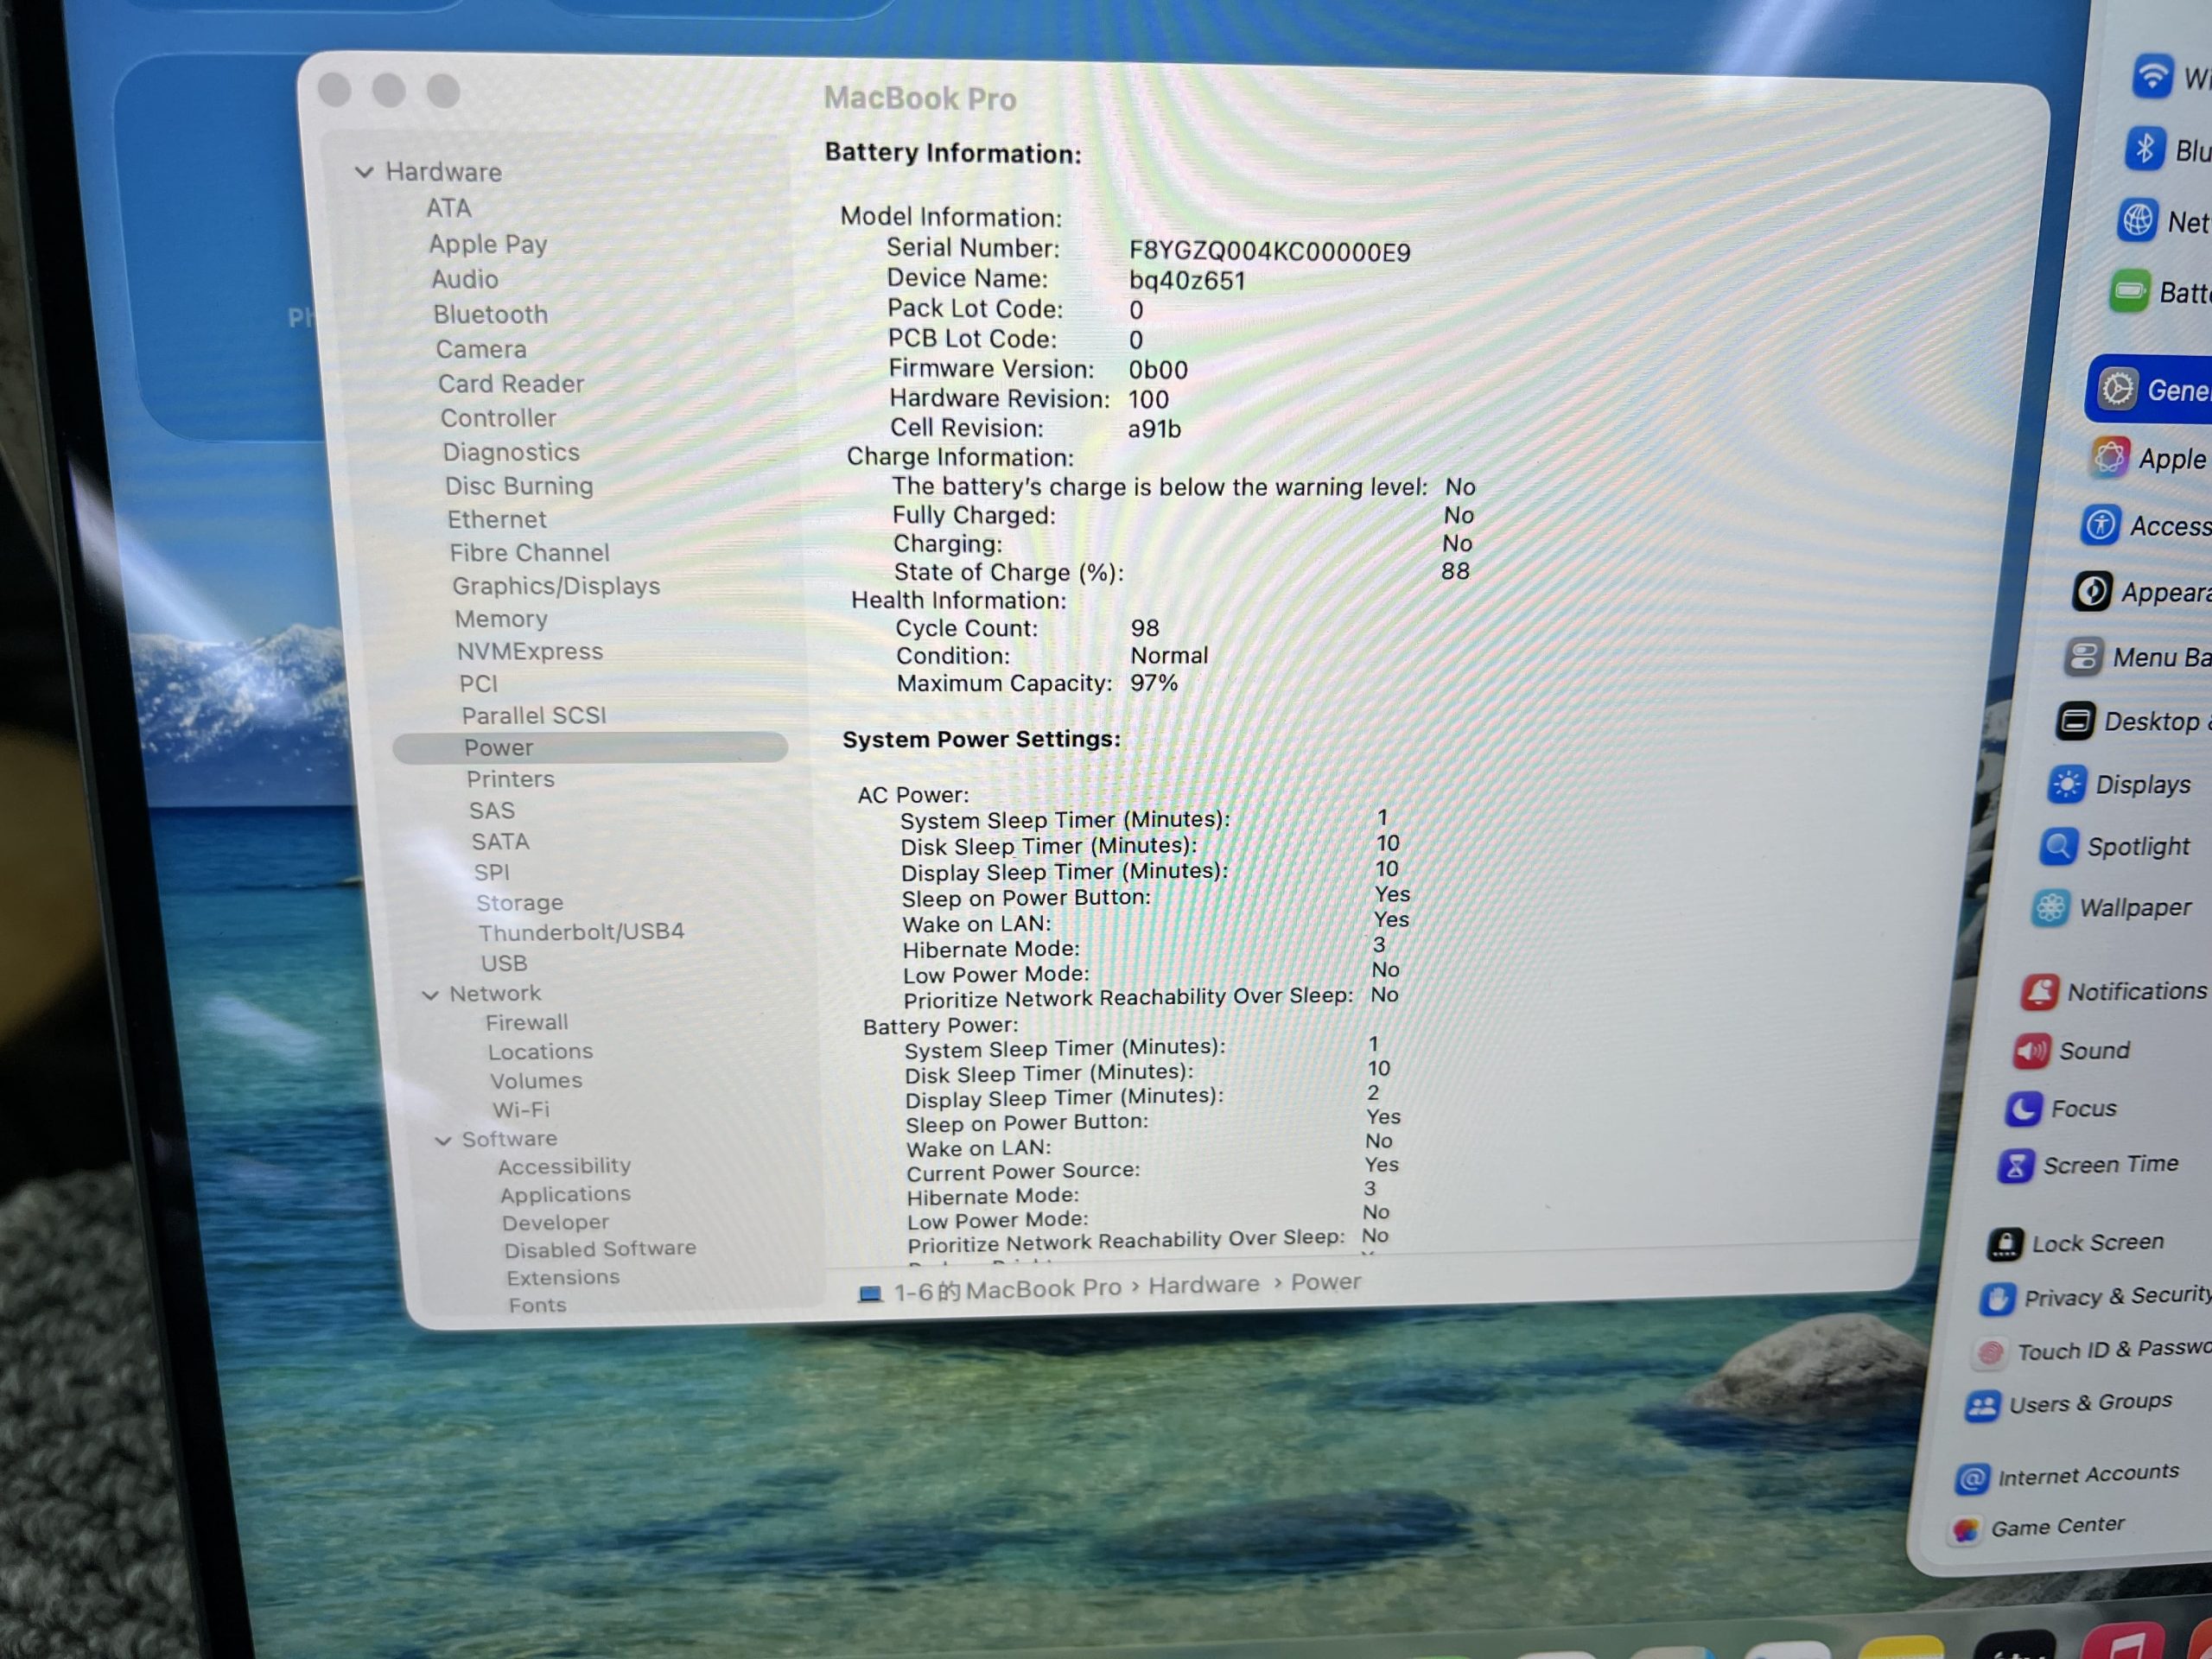The width and height of the screenshot is (2212, 1659).
Task: Select NVMExpress in the sidebar
Action: 530,651
